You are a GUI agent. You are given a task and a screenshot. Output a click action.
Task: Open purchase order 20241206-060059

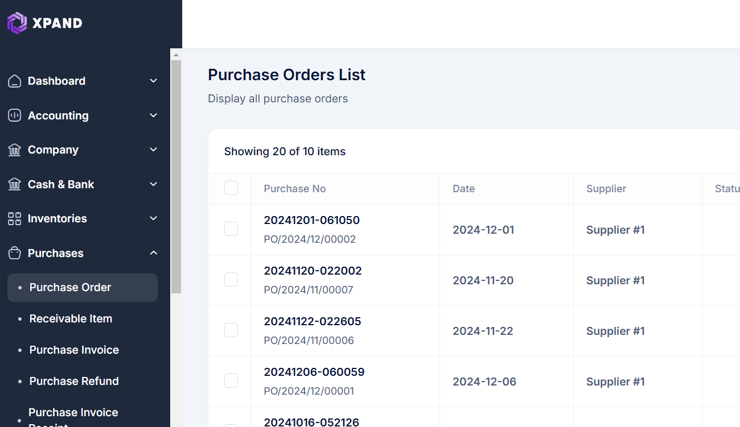pyautogui.click(x=314, y=372)
